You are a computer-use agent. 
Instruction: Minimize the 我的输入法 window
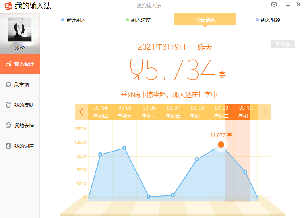click(288, 5)
